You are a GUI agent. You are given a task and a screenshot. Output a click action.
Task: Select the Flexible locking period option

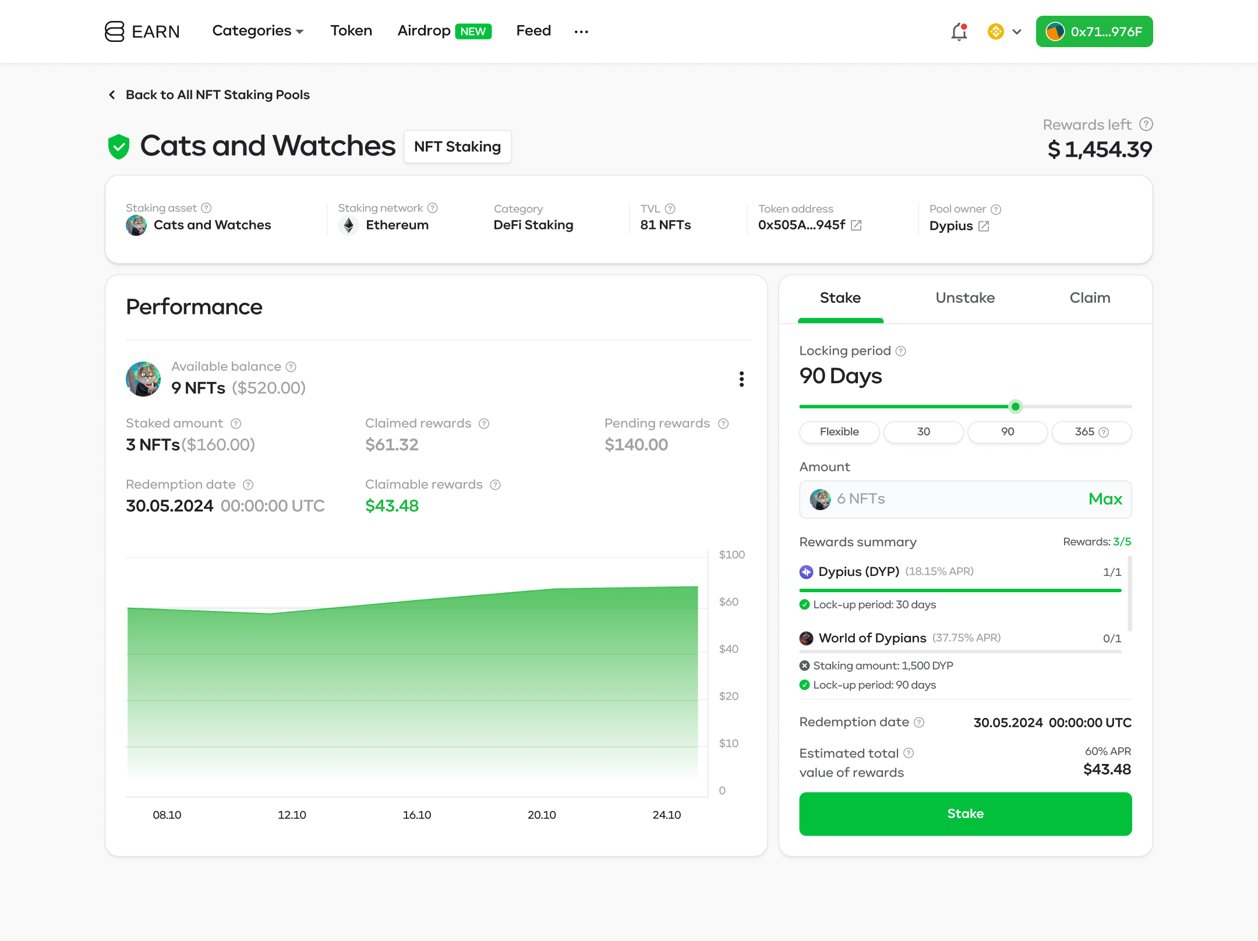coord(839,431)
